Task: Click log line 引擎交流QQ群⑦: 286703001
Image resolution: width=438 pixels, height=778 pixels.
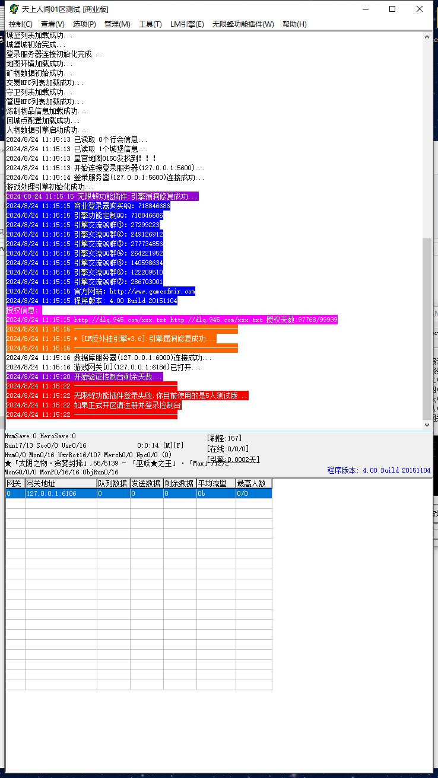Action: 84,282
